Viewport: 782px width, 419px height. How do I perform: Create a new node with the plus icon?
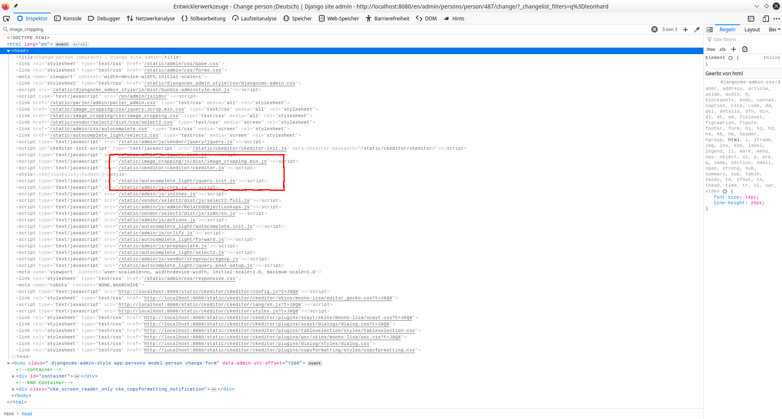(x=686, y=29)
